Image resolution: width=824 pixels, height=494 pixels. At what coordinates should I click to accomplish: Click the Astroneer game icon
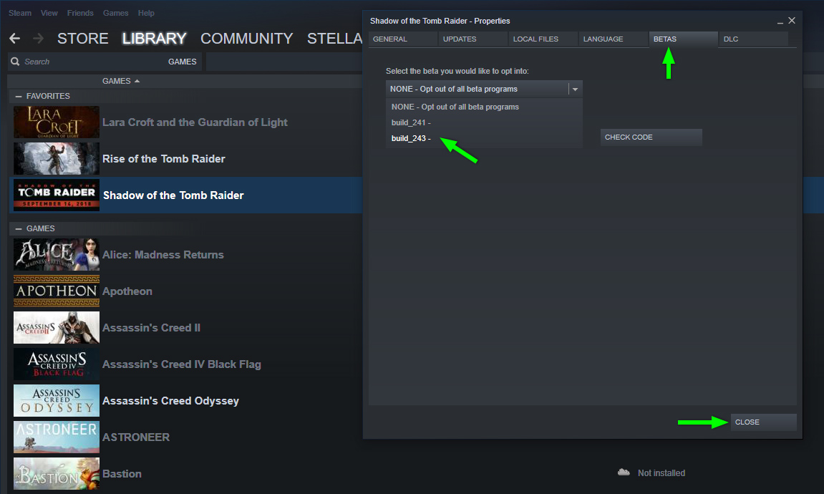(57, 437)
